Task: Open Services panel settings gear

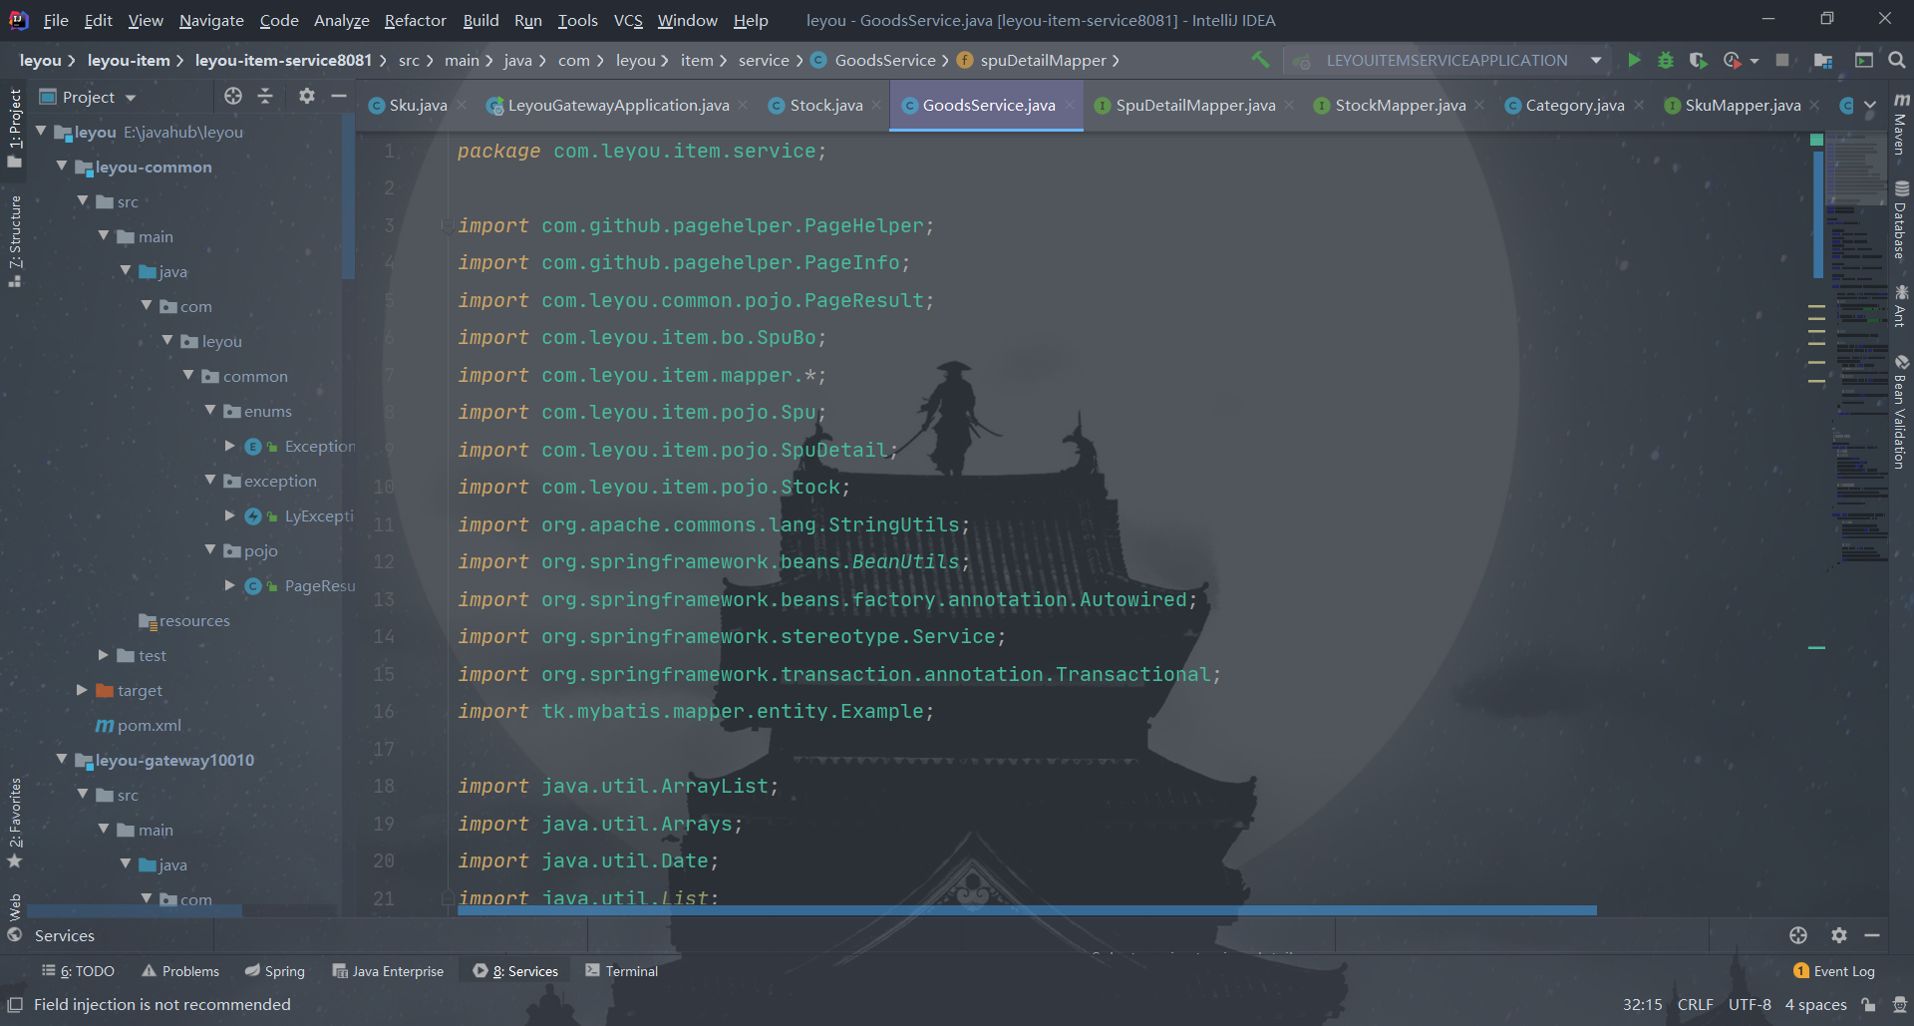Action: click(x=1839, y=935)
